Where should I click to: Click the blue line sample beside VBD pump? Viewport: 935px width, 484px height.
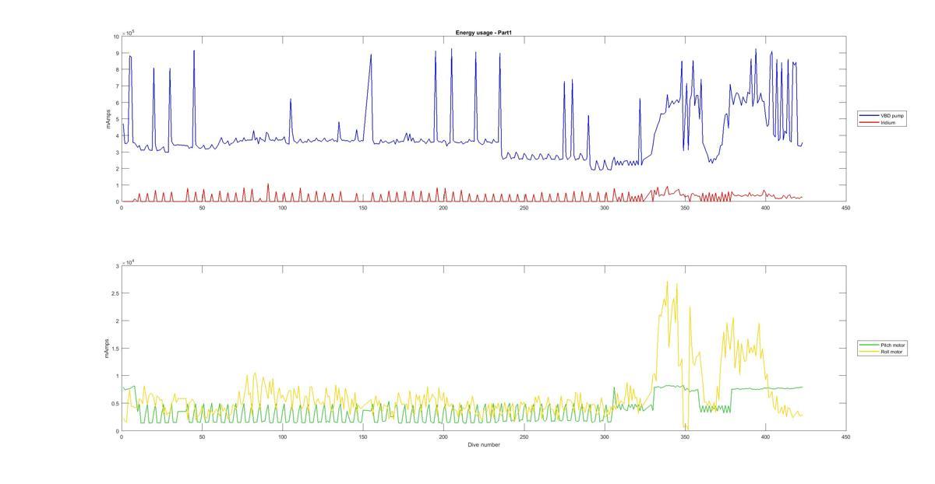(870, 115)
